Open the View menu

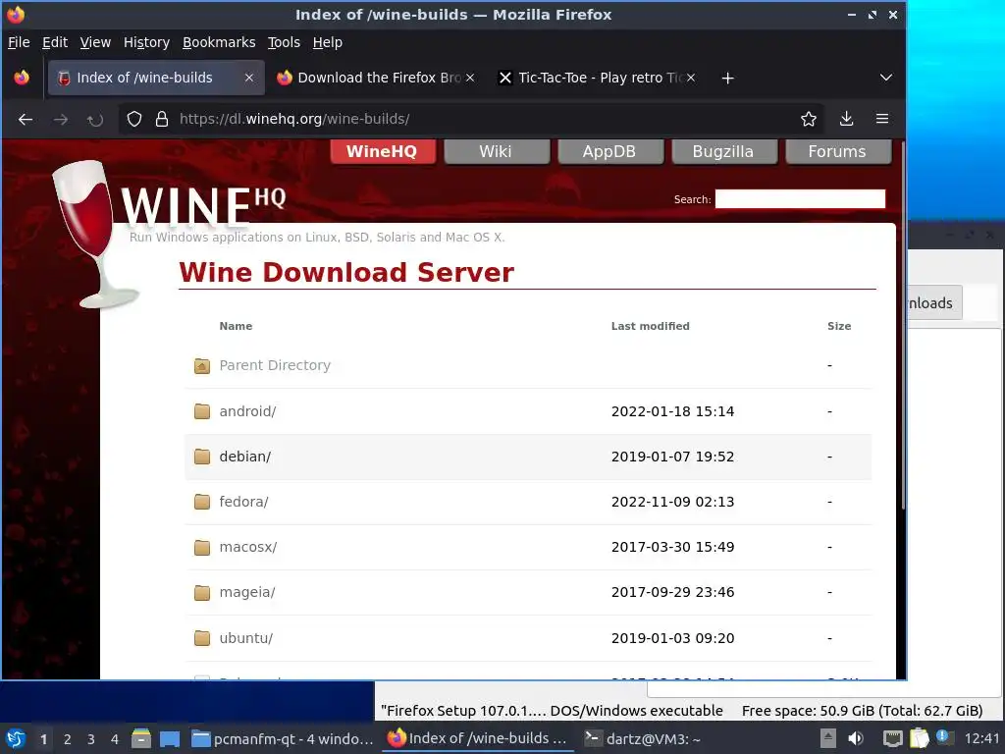(x=95, y=42)
